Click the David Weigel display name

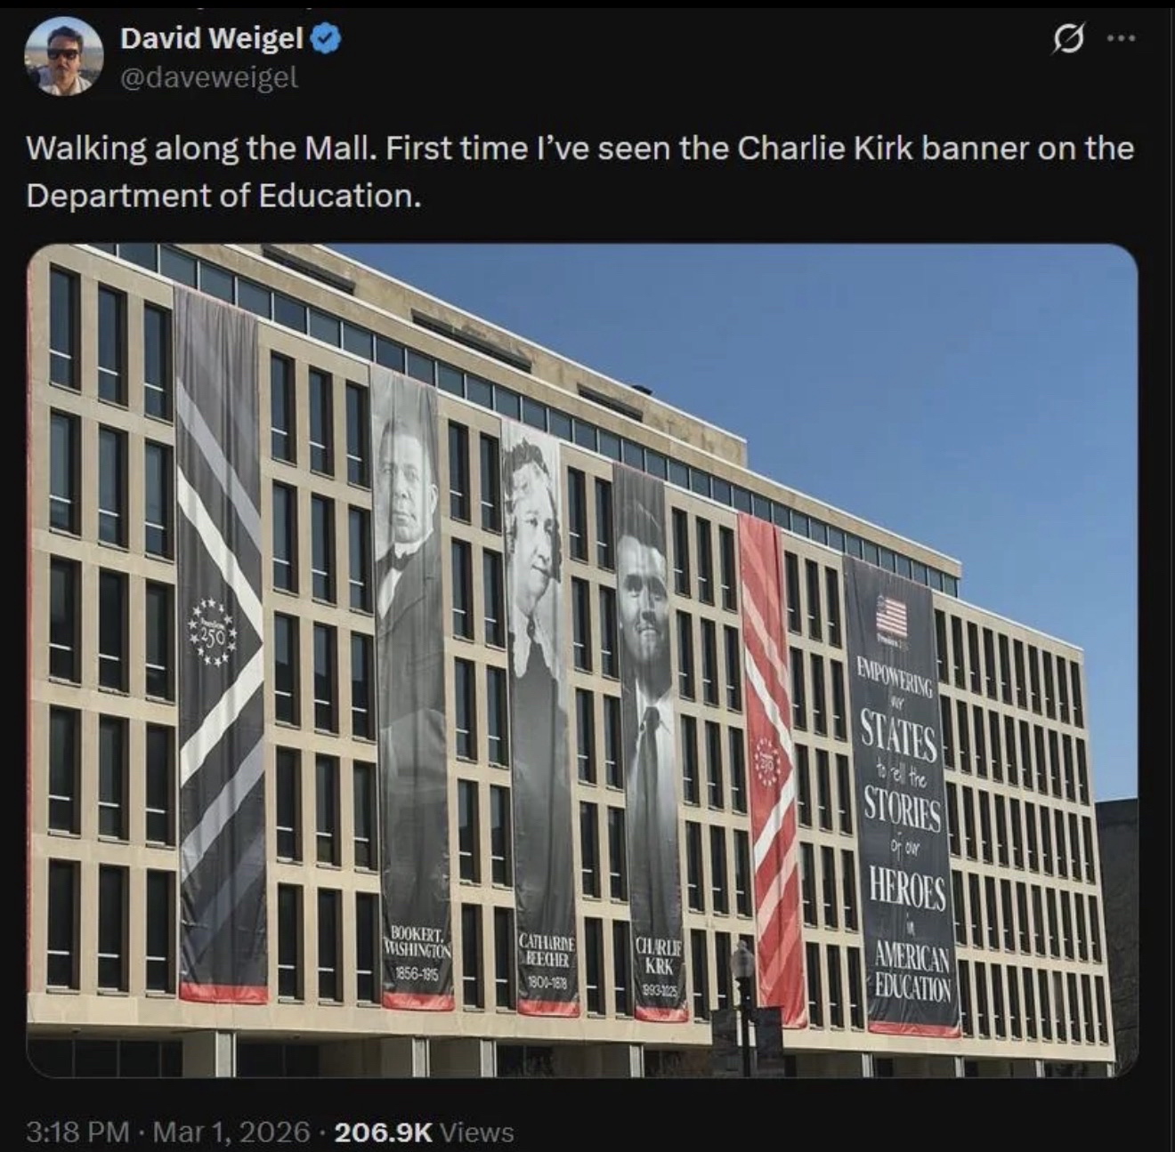pyautogui.click(x=212, y=37)
